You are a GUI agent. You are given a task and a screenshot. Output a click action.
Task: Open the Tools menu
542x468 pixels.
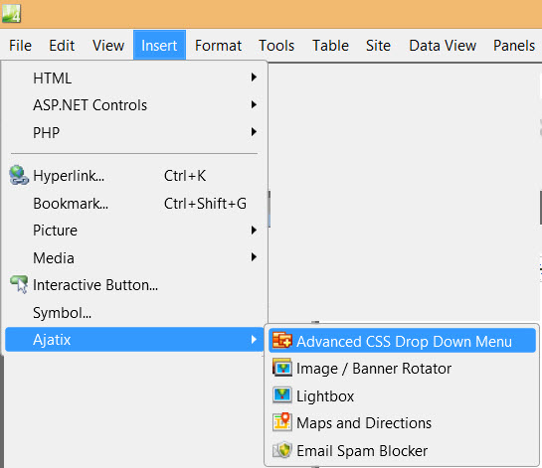tap(276, 46)
